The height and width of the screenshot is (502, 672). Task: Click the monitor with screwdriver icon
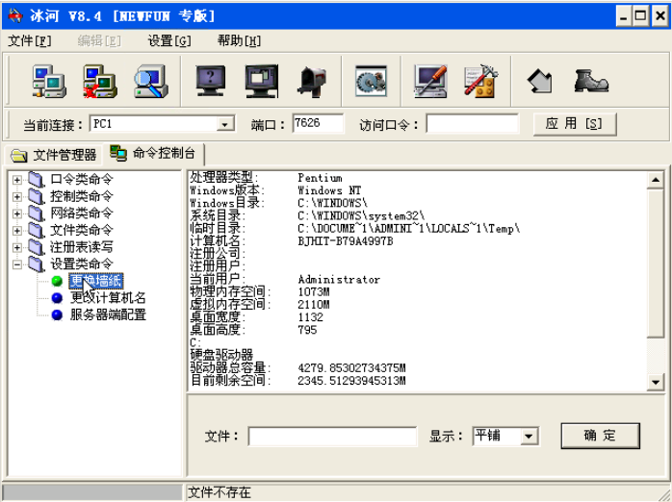430,81
